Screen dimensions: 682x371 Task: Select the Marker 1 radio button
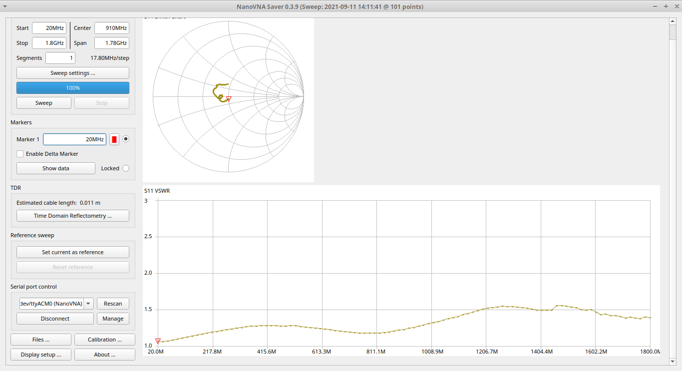point(126,139)
